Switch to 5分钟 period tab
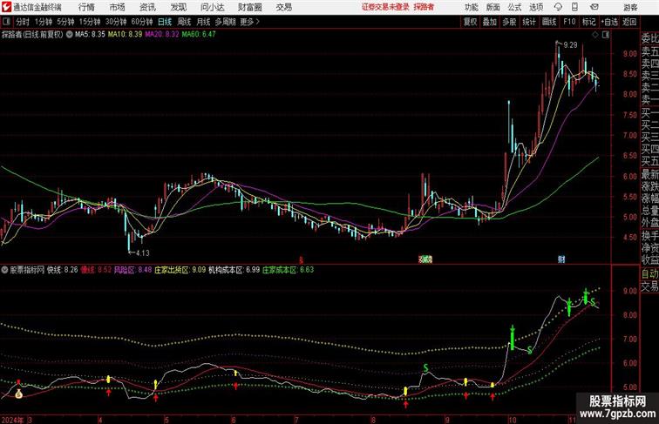 [65, 22]
